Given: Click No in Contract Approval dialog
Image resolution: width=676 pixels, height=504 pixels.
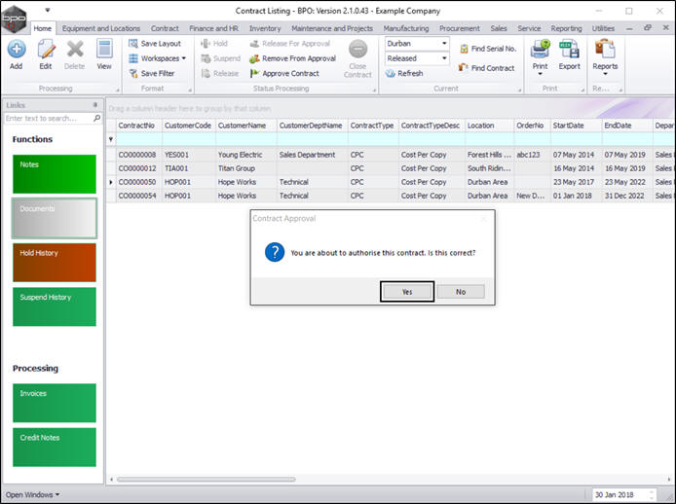Looking at the screenshot, I should 461,292.
